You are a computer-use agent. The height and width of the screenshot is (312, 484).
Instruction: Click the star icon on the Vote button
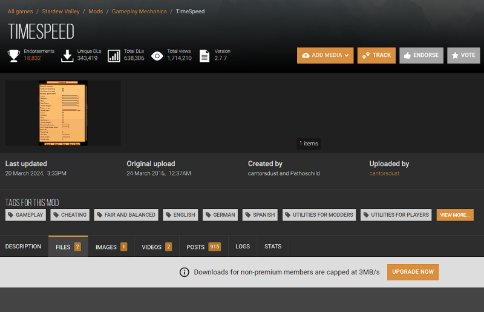455,55
